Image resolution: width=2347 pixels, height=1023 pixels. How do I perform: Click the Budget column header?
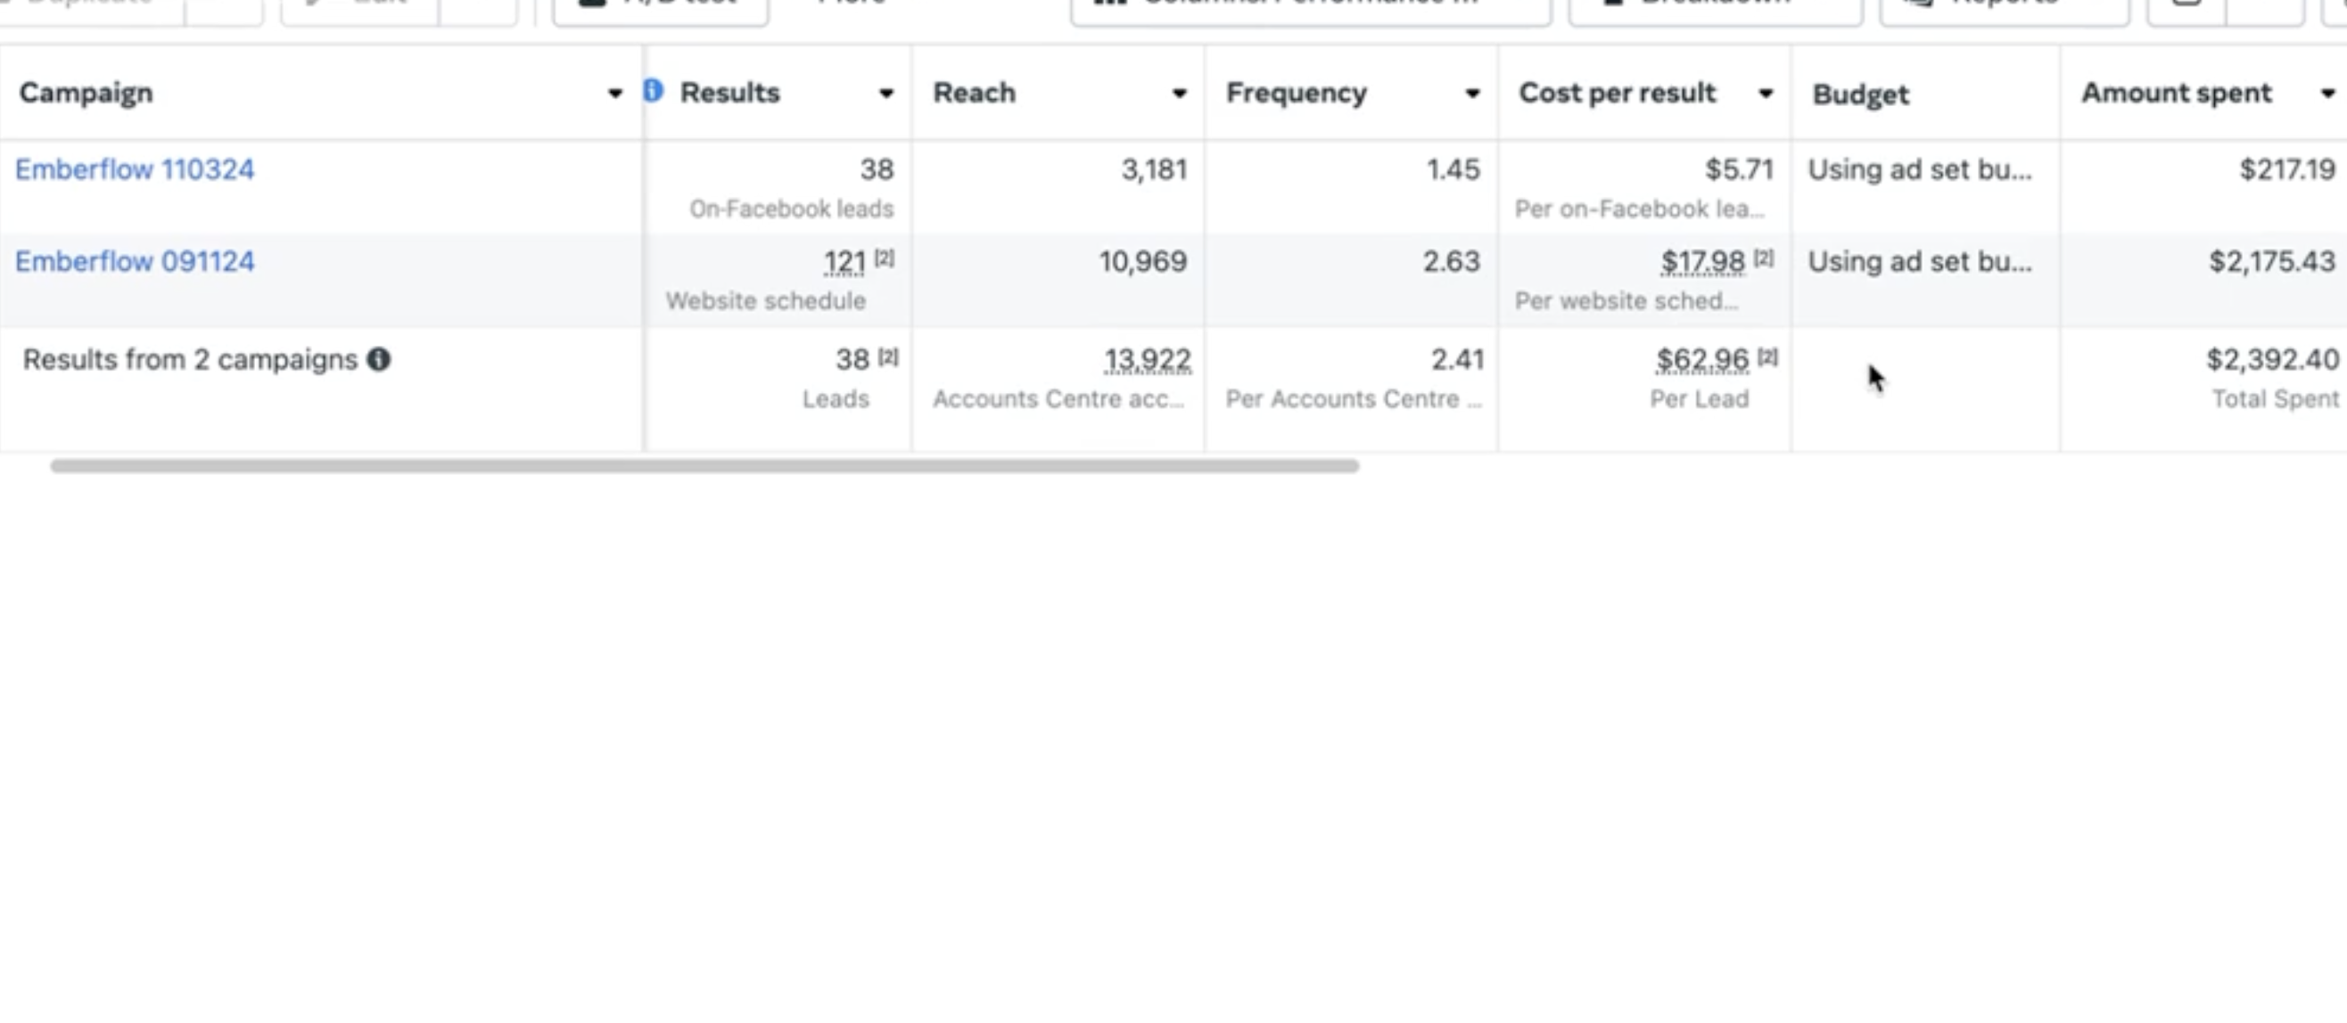[x=1860, y=94]
